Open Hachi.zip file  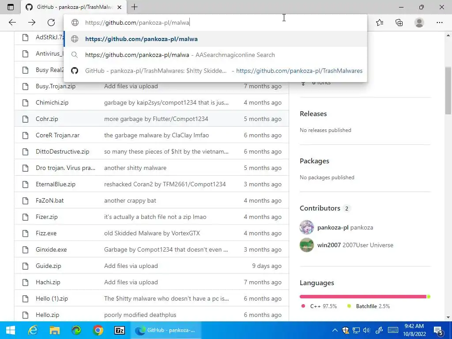[x=48, y=282]
